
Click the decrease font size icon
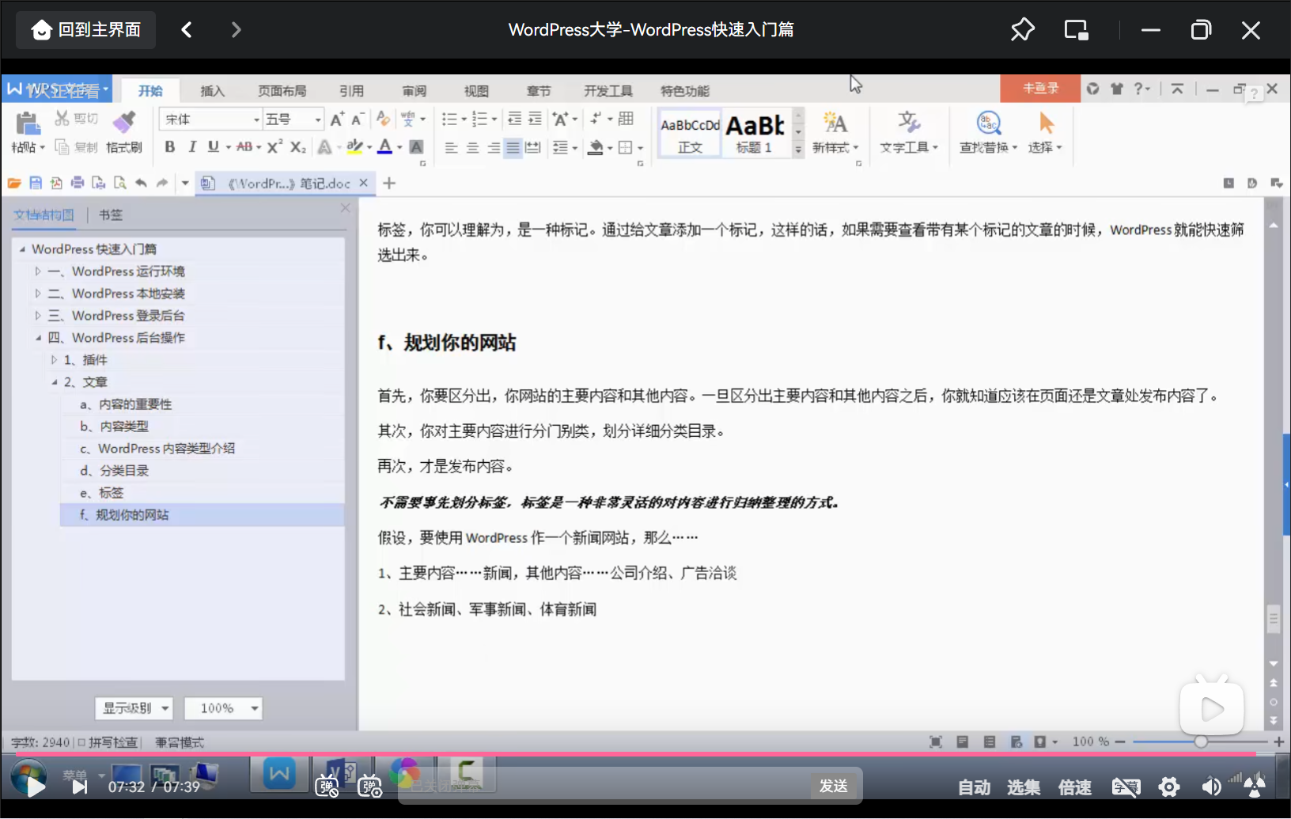coord(357,119)
